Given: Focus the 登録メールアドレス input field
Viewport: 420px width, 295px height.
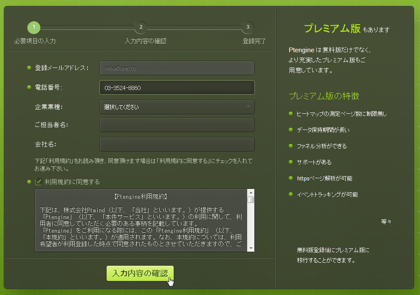Looking at the screenshot, I should pos(177,68).
